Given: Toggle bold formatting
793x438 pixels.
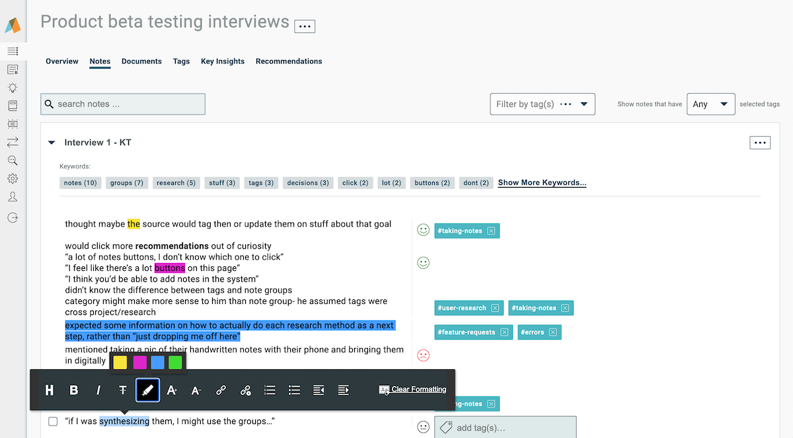Looking at the screenshot, I should (74, 390).
